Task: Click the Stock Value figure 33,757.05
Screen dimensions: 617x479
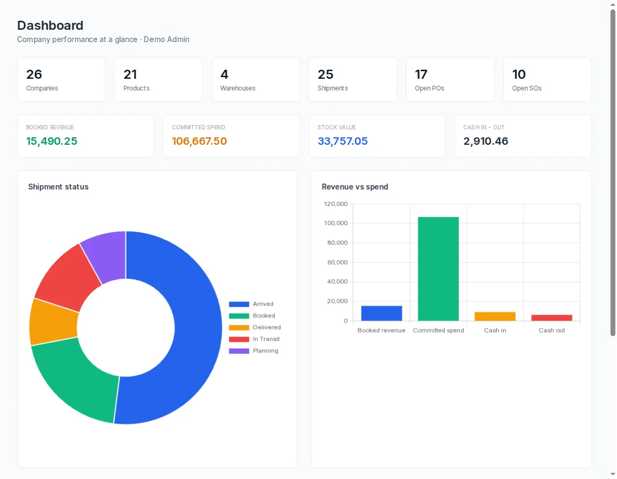Action: 343,141
